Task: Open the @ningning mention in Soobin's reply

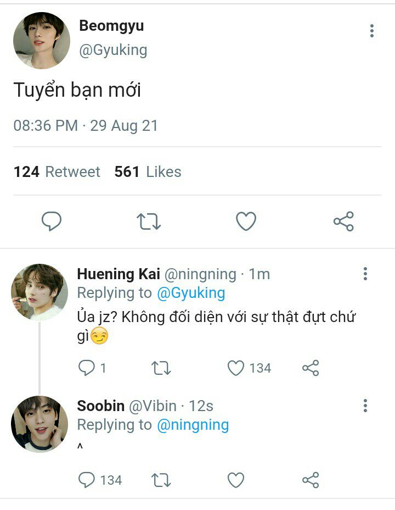Action: coord(193,425)
